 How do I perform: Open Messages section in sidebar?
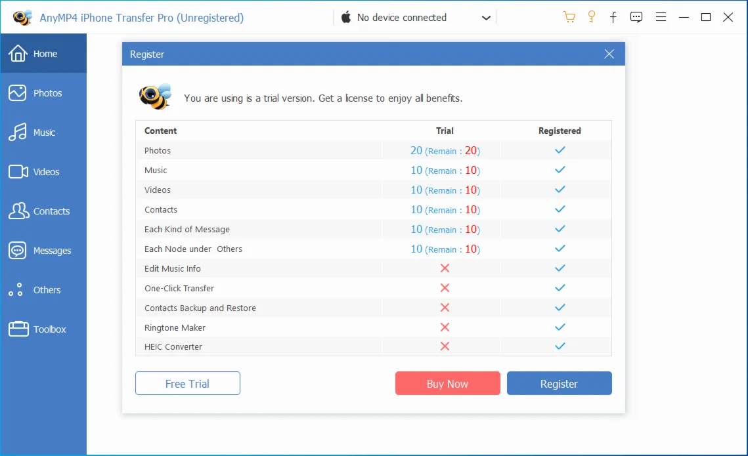(x=43, y=251)
